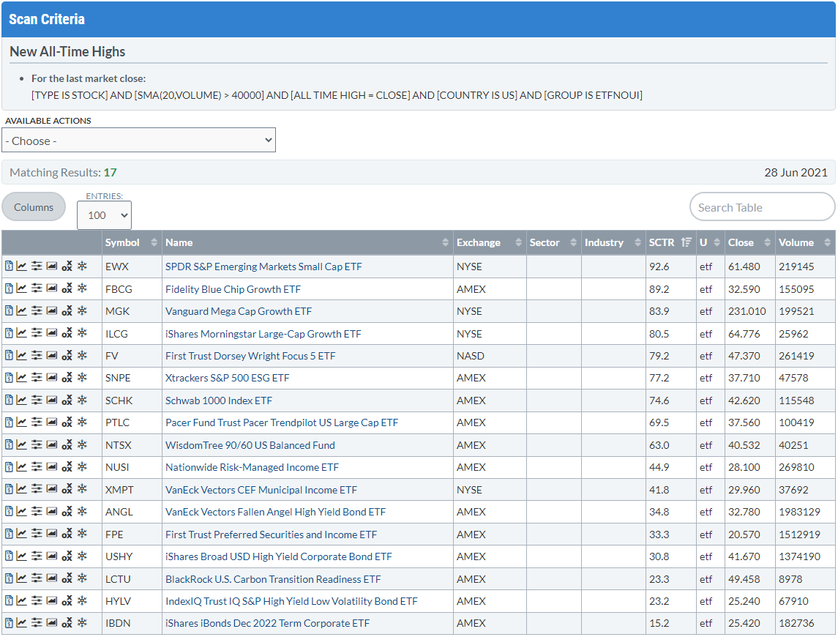Sort table by Symbol column arrows
838x637 pixels.
154,242
